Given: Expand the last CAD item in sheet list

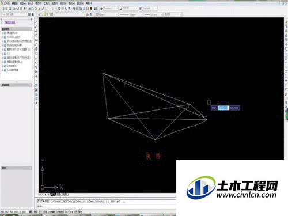Looking at the screenshot, I should pos(2,70).
